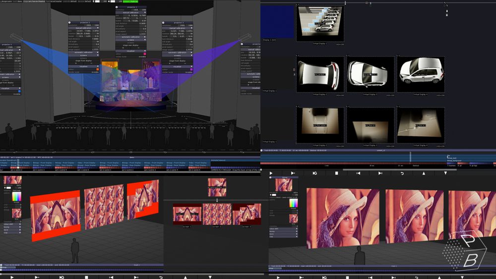Screen dimensions: 496x279
Task: Select the screen 3 feed output rectangle
Action: coord(247,214)
